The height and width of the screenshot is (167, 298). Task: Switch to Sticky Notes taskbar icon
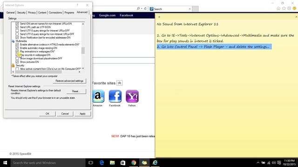tap(144, 163)
